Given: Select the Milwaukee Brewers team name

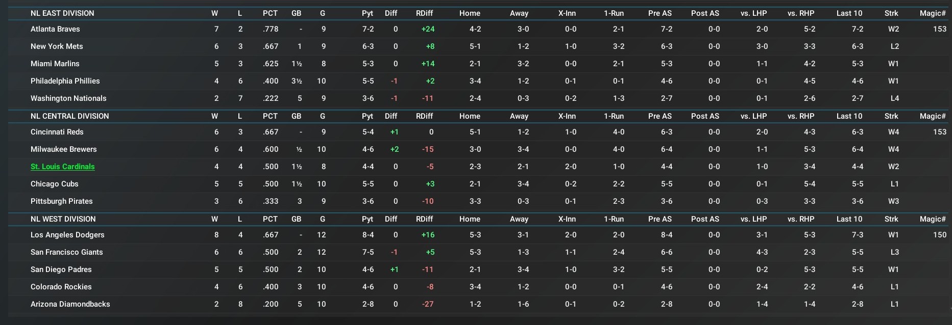Looking at the screenshot, I should 64,149.
